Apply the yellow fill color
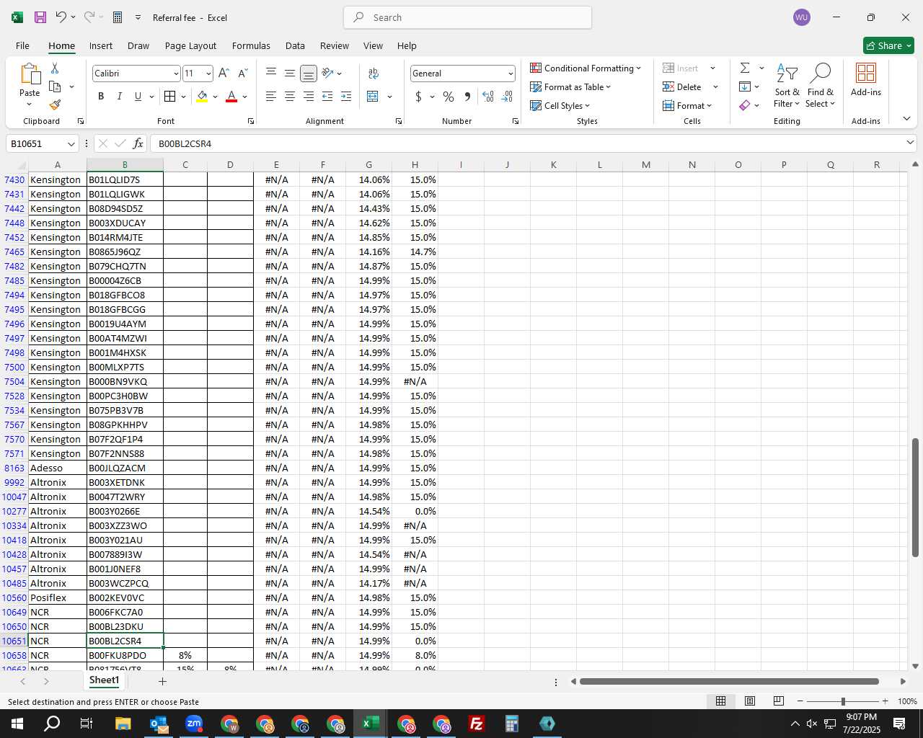Image resolution: width=923 pixels, height=738 pixels. pos(202,97)
